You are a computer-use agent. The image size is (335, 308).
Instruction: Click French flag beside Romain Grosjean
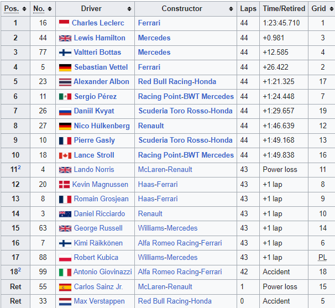65,200
